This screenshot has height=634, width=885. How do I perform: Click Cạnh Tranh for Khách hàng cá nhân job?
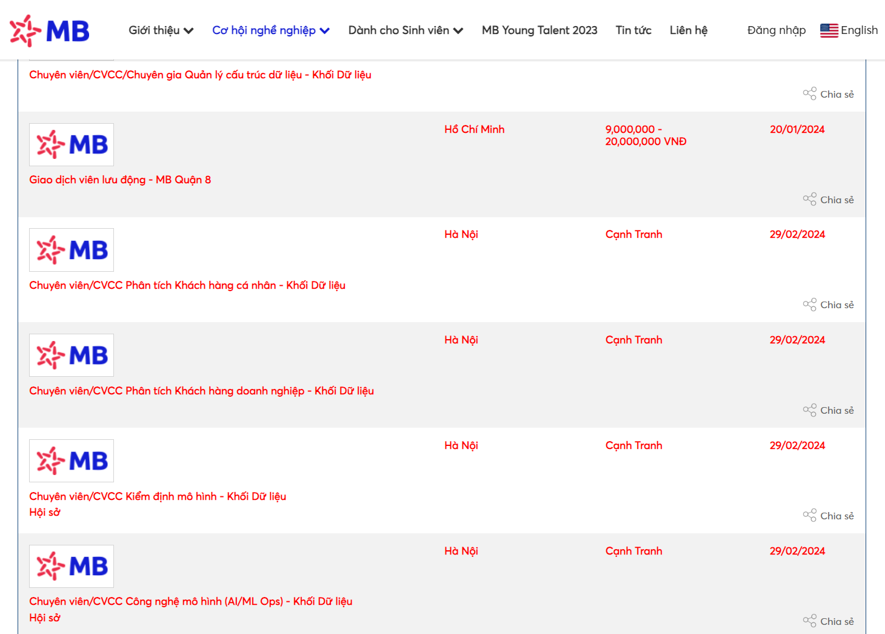tap(633, 234)
